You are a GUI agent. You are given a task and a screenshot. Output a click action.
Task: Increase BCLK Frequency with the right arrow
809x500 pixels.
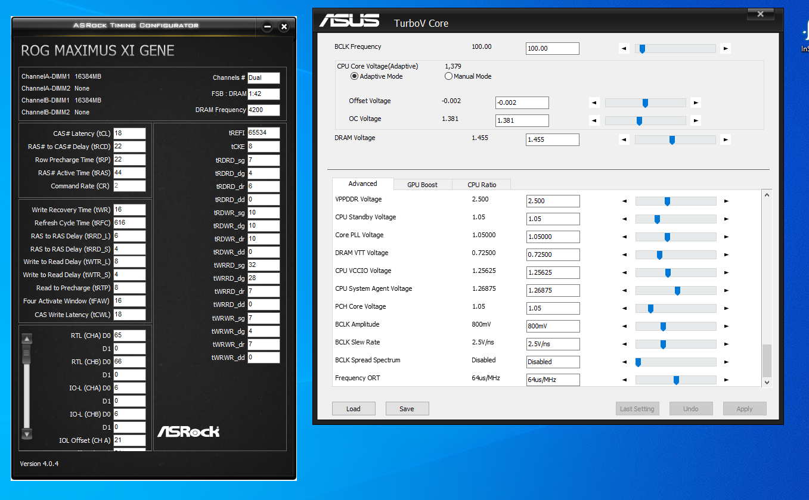point(726,49)
